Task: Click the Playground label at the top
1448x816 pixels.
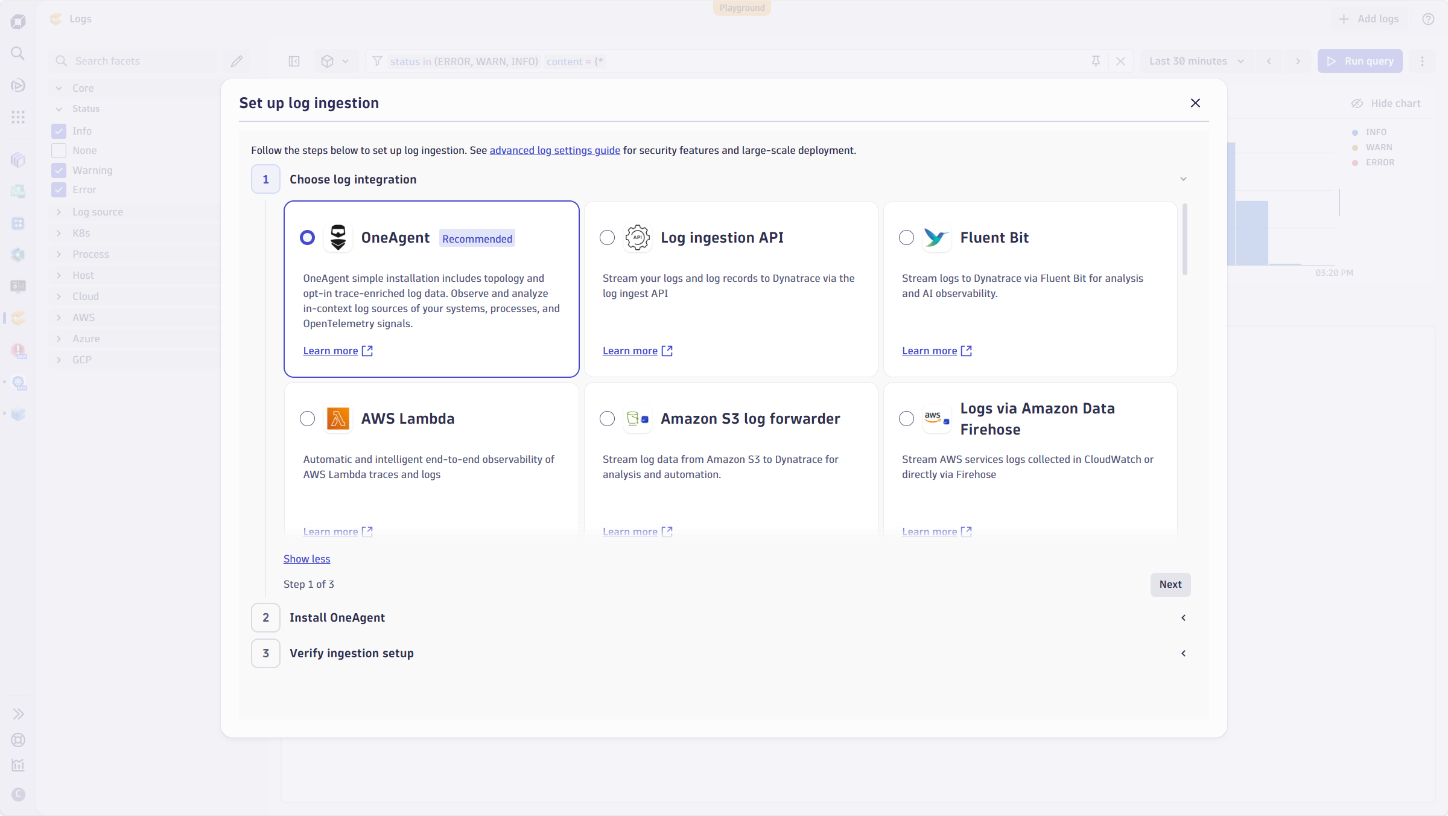Action: pos(741,8)
